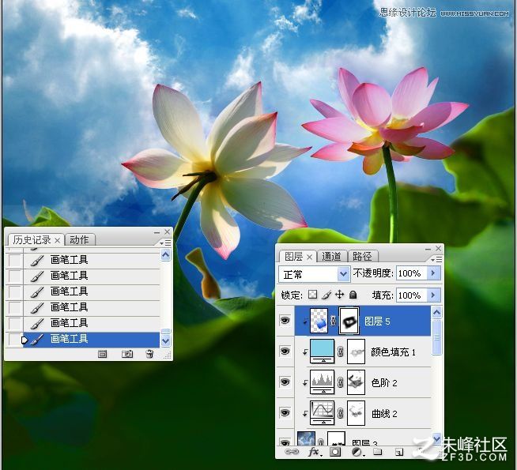Toggle lock image pixels brush icon
This screenshot has width=517, height=470.
click(x=326, y=295)
